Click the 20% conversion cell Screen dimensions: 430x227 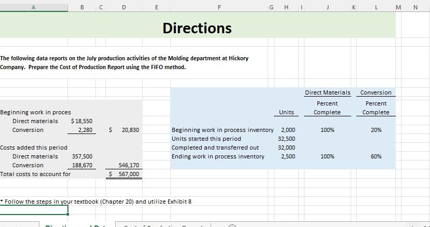point(376,130)
